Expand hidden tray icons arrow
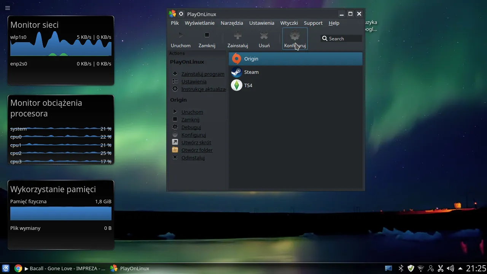487x274 pixels. 460,268
